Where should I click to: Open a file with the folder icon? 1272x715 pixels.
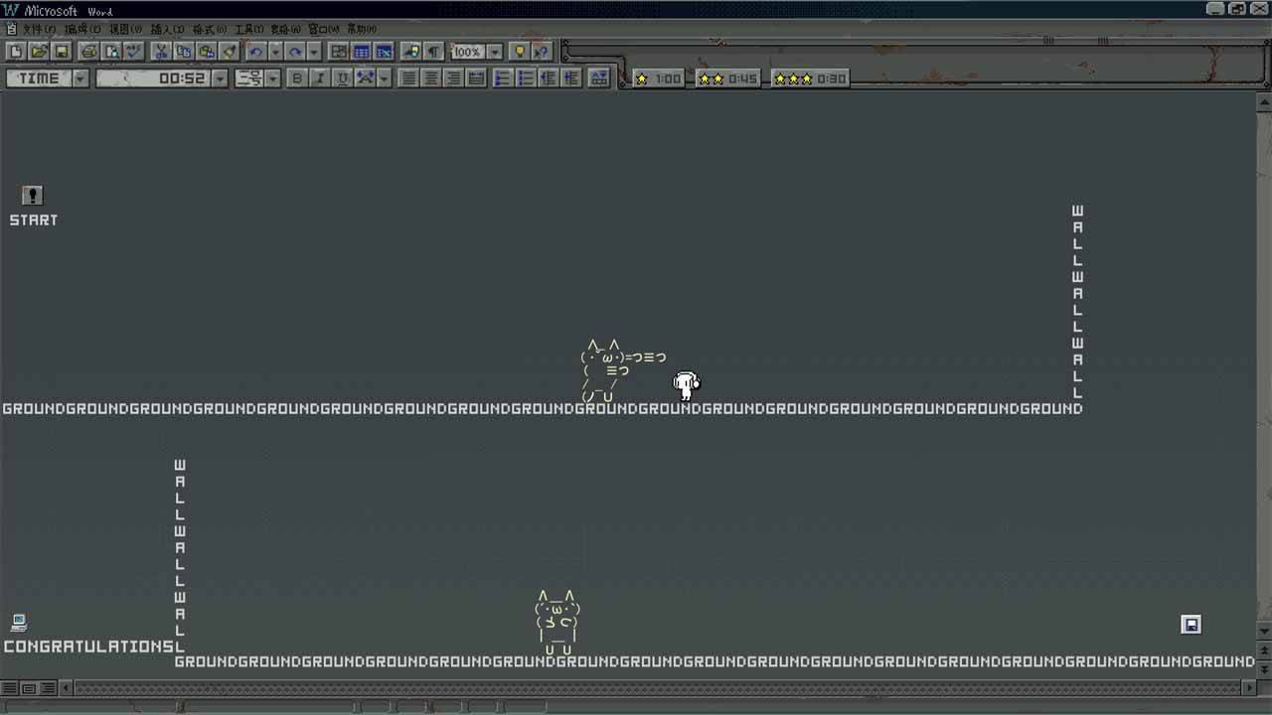point(39,52)
